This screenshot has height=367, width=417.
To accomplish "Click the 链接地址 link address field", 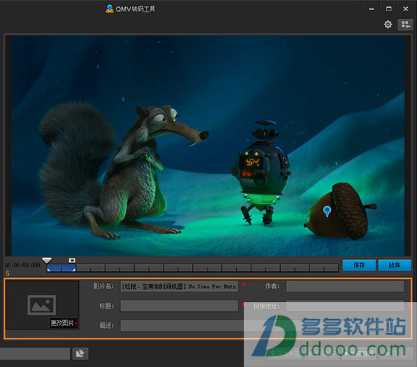I will tap(345, 306).
